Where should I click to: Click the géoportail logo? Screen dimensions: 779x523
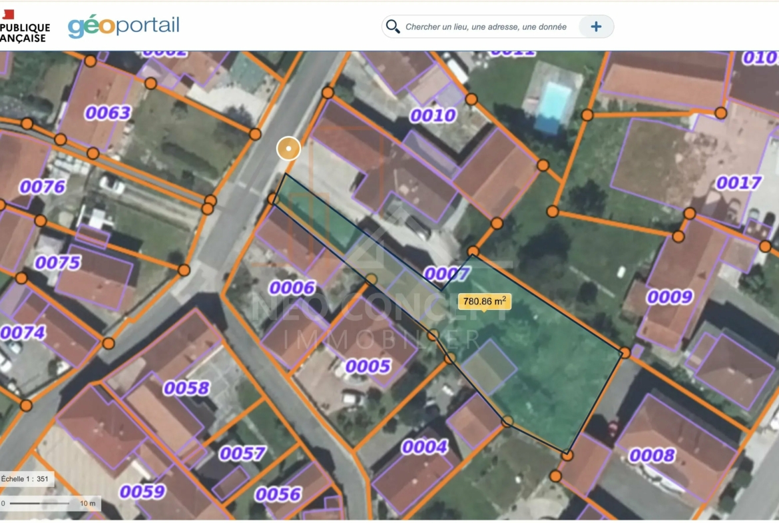(x=124, y=25)
